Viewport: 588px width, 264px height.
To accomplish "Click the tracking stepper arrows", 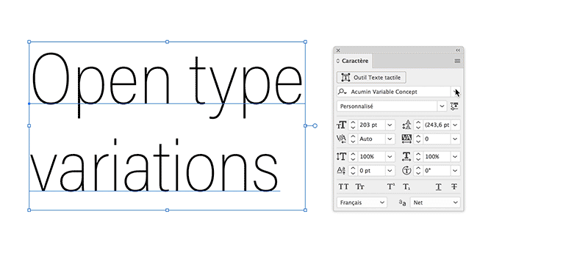I will point(418,139).
